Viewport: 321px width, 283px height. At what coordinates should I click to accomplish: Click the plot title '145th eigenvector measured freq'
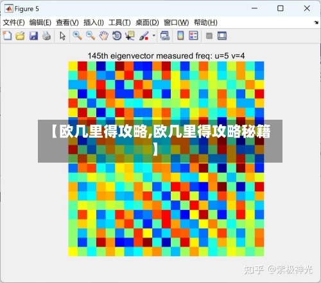click(x=166, y=56)
